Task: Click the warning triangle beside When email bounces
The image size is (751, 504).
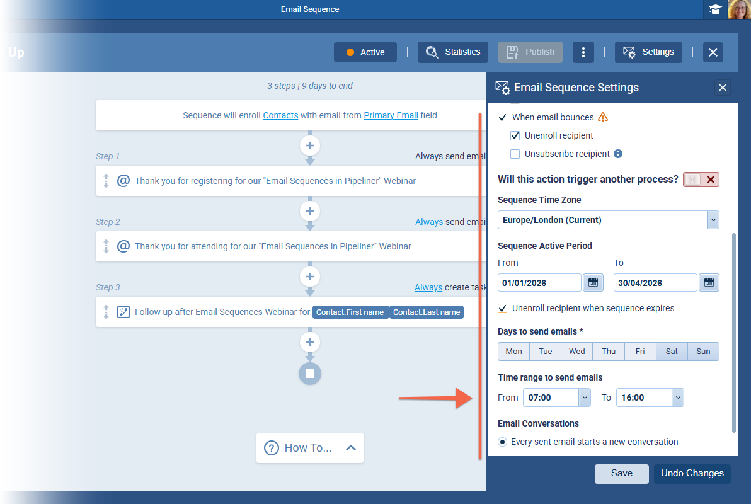Action: 603,117
